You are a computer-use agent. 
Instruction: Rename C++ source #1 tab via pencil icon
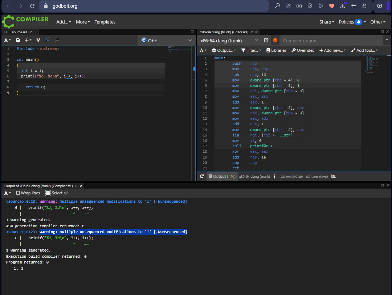(31, 32)
